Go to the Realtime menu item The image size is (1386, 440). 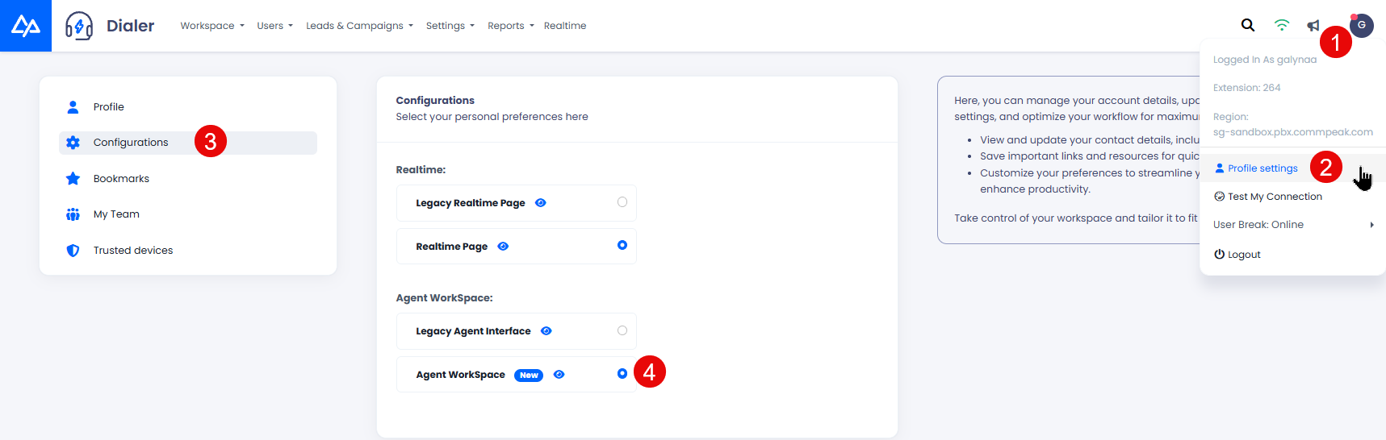pyautogui.click(x=565, y=26)
